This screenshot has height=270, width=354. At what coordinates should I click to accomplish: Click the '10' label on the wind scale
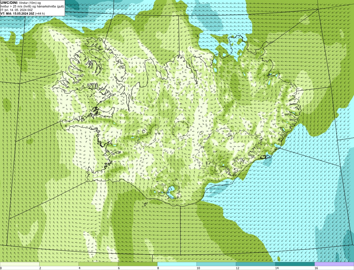[x=198, y=268]
